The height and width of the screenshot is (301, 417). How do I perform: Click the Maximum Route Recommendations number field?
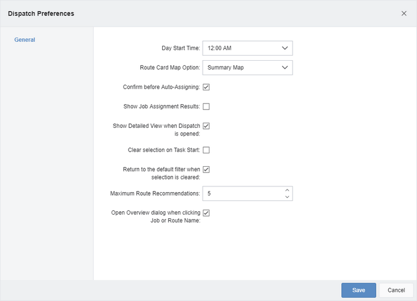point(248,193)
